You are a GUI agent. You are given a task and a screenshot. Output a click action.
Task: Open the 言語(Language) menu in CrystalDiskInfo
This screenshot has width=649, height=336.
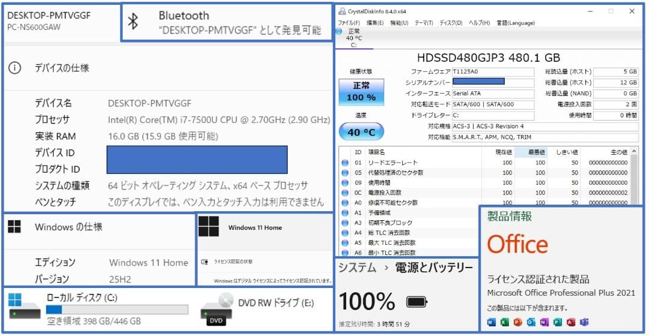(516, 23)
